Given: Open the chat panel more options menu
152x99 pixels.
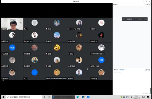Looking at the screenshot, I should tap(146, 4).
